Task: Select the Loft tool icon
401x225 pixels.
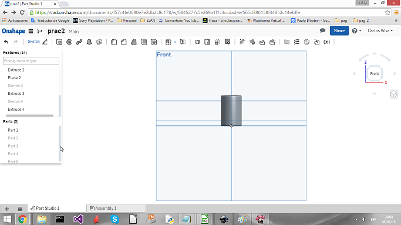Action: click(x=89, y=42)
